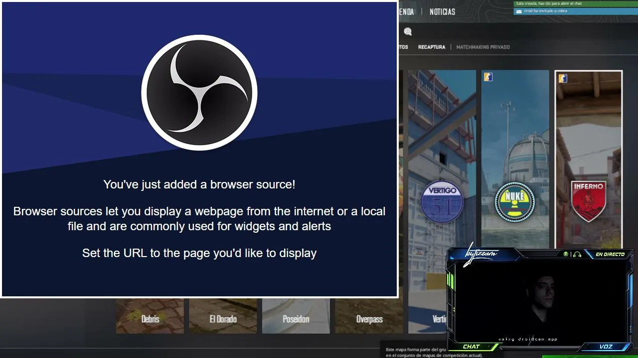Click the green microphone icon on overlay
Viewport: 638px width, 358px height.
(x=566, y=254)
